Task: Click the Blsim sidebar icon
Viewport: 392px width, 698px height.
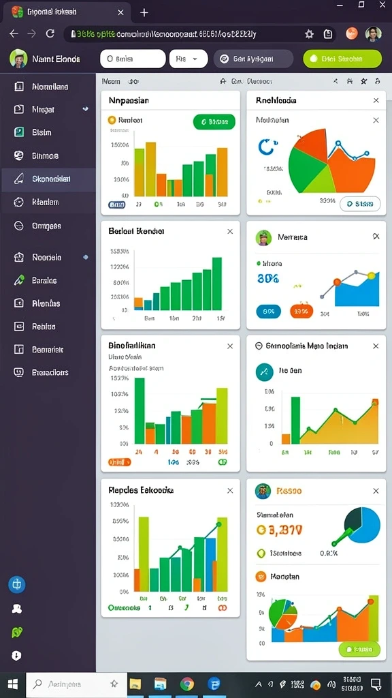Action: tap(18, 132)
